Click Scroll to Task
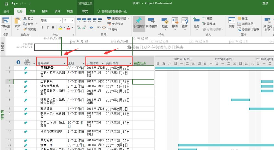Viewport: 274px width, 150px height. coord(267,24)
